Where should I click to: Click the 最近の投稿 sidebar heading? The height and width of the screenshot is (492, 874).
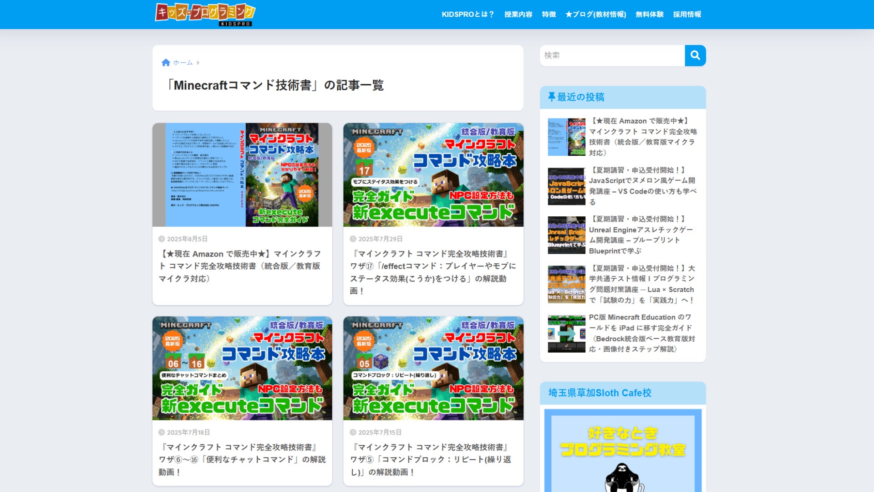pos(580,97)
